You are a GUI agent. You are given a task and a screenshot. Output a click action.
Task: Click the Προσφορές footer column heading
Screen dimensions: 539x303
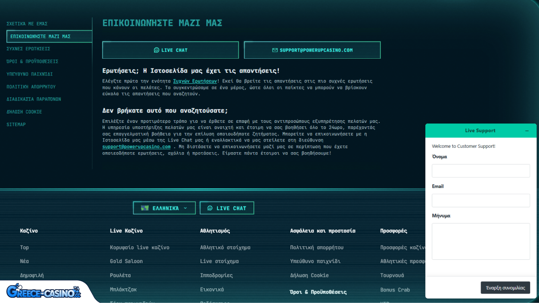pyautogui.click(x=394, y=231)
